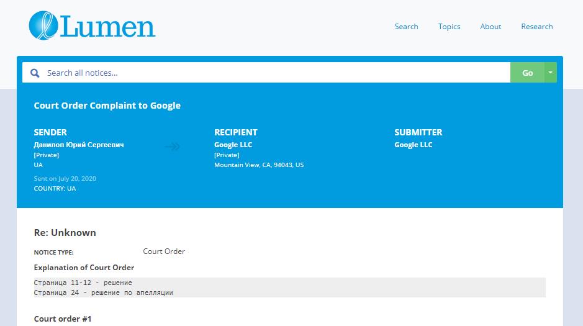Click the 'Re: Unknown' heading

[x=65, y=233]
